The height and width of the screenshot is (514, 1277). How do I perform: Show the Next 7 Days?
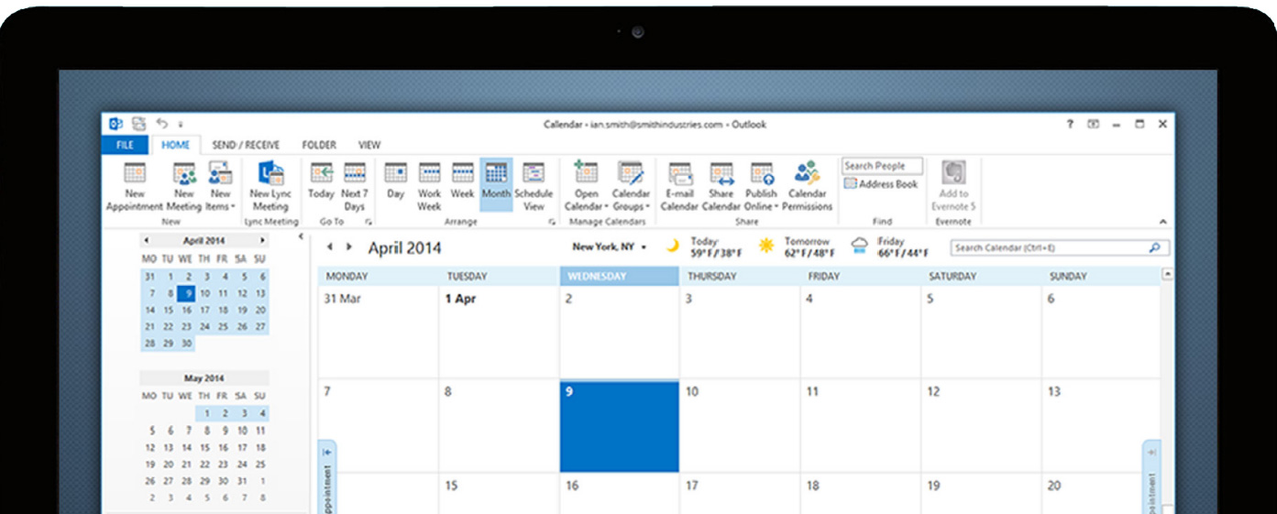tap(354, 187)
